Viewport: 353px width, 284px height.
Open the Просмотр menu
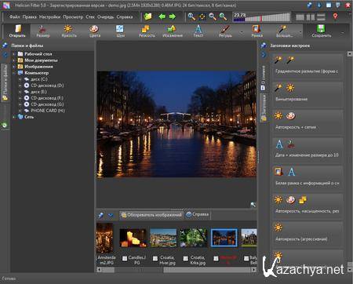click(x=73, y=17)
